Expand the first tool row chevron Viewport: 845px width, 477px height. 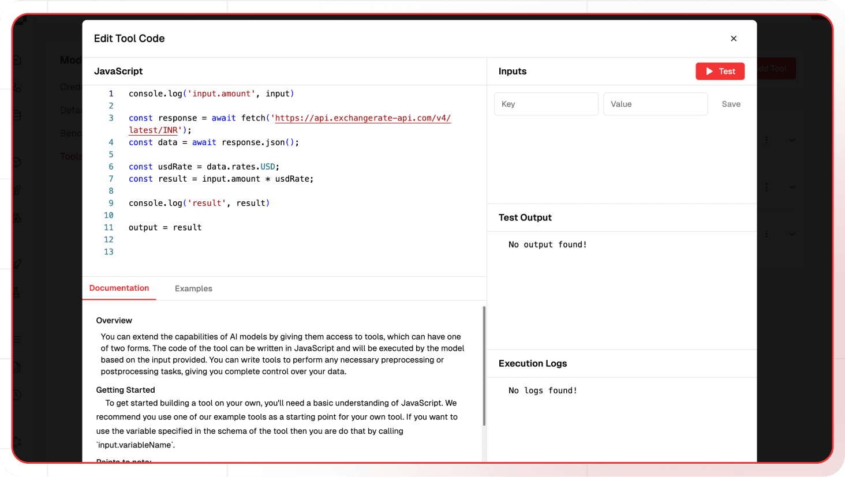tap(792, 140)
